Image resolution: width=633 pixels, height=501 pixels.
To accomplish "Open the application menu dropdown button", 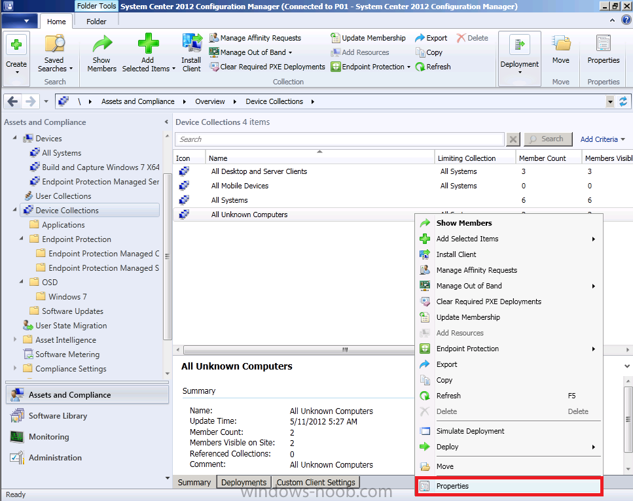I will (20, 21).
